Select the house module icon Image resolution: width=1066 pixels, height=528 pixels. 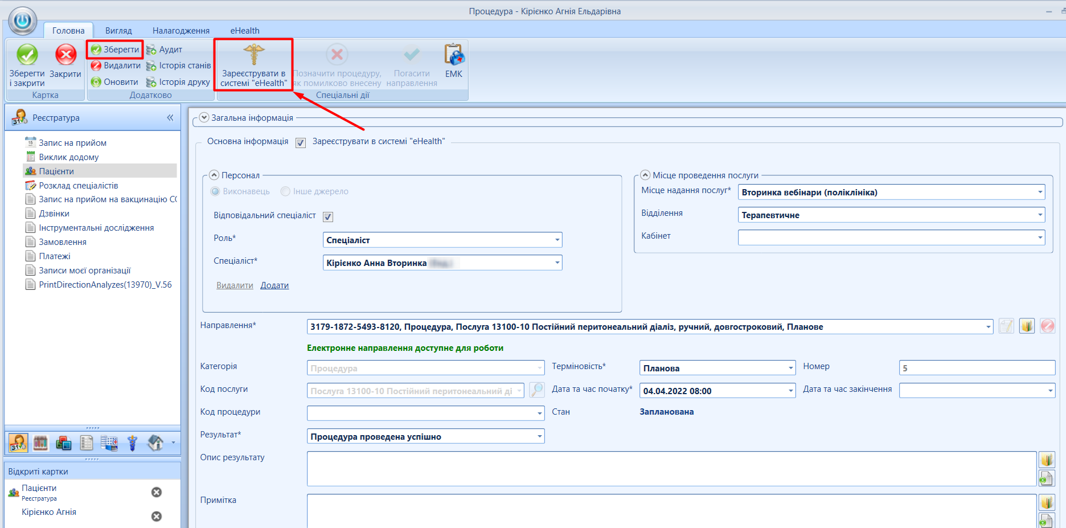[x=155, y=443]
